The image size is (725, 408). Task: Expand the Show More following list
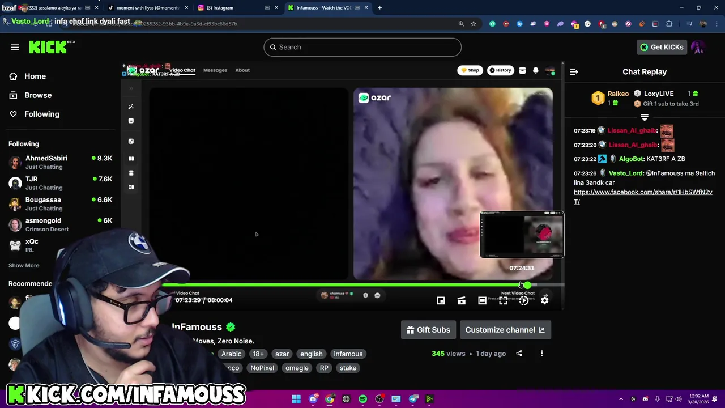tap(24, 265)
